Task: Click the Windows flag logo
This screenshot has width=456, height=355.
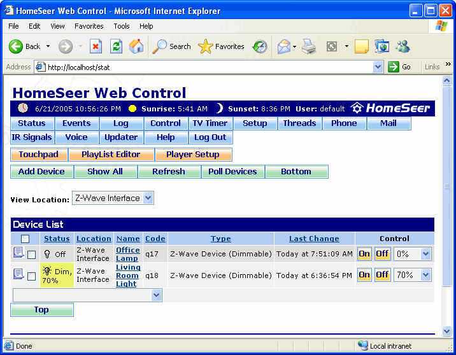Action: (441, 26)
